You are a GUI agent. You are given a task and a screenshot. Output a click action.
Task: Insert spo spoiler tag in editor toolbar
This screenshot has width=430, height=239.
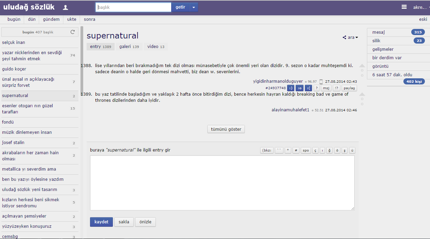306,150
